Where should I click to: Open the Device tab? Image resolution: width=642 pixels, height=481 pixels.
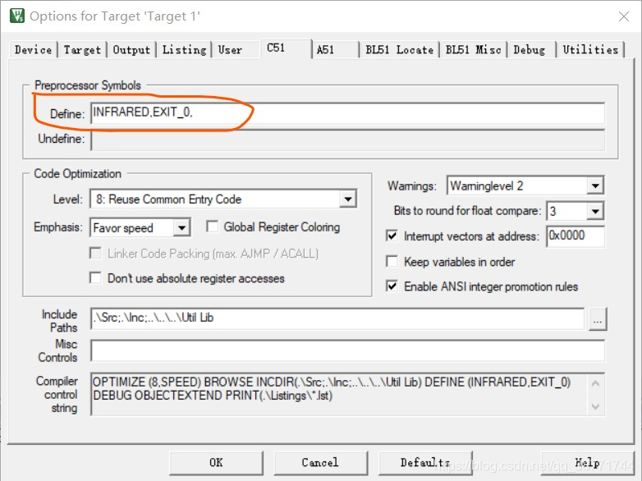tap(33, 50)
